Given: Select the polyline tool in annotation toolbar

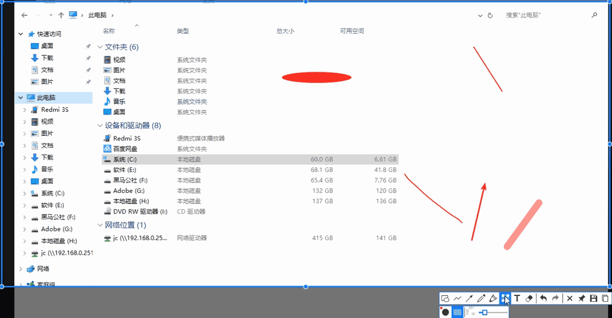Looking at the screenshot, I should [x=457, y=298].
